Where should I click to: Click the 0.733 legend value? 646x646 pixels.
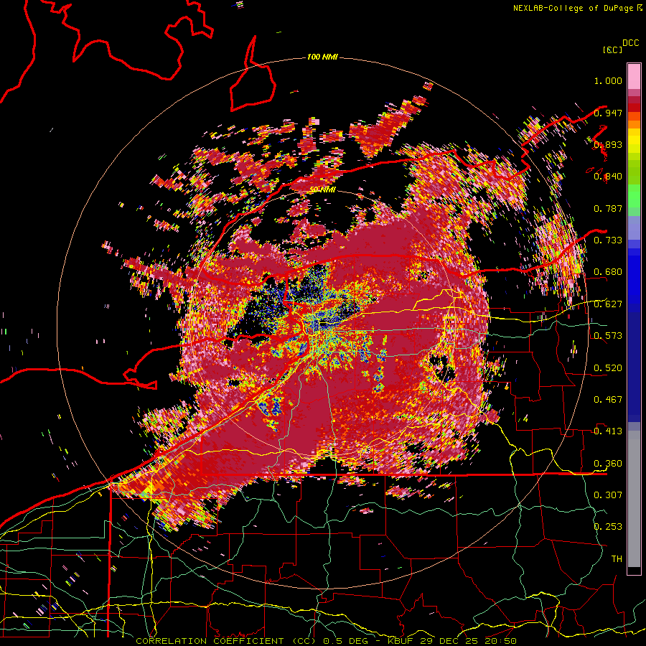pos(608,240)
